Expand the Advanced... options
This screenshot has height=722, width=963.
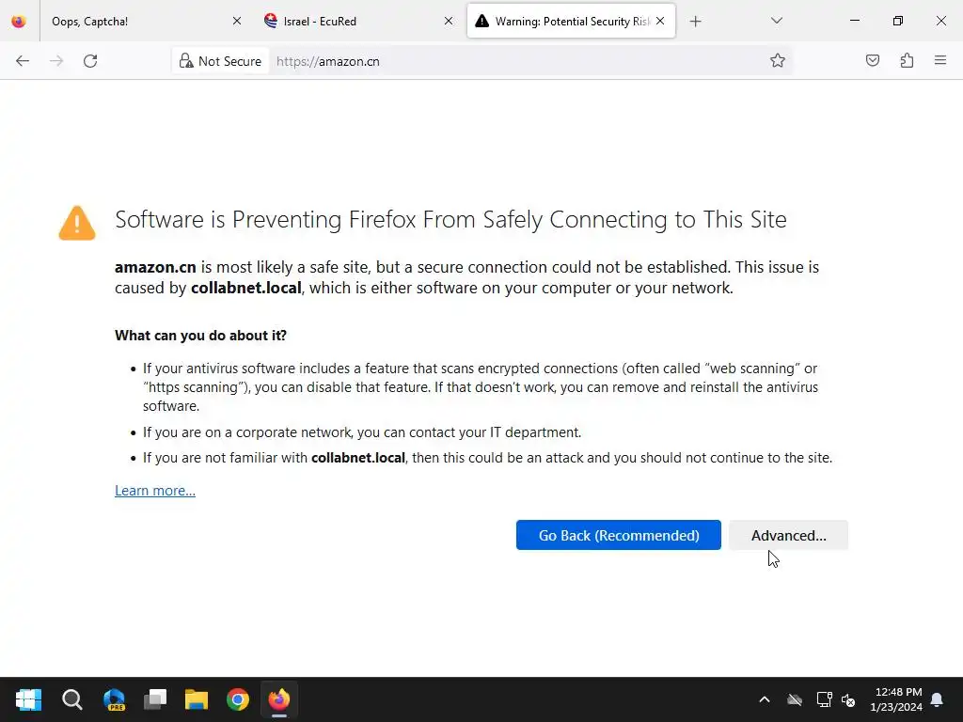coord(788,535)
